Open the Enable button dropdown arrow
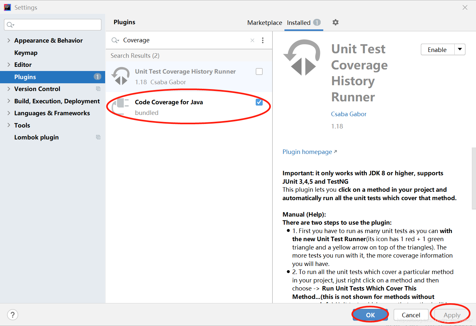 coord(460,49)
